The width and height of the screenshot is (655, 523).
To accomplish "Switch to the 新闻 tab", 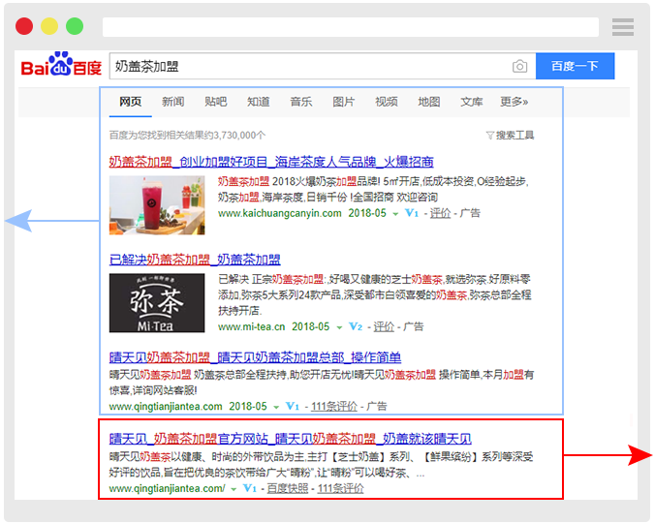I will coord(172,102).
